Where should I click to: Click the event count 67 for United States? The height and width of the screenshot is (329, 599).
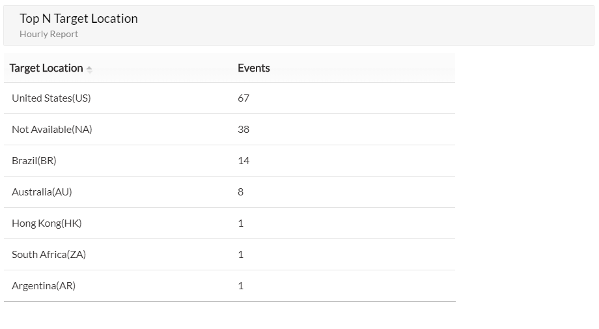point(244,98)
